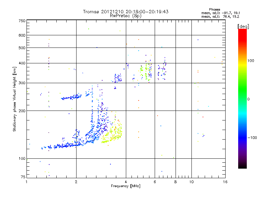265x198 pixels.
Task: Click the blue horizontal echo trace near 250 km
Action: [71, 97]
